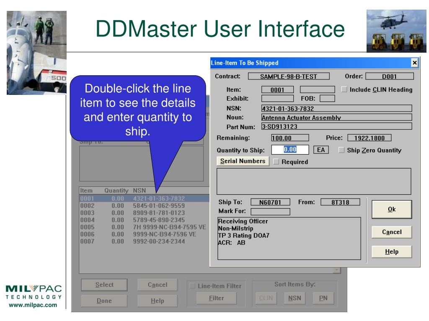This screenshot has height=321, width=429.
Task: Click Select in the background window
Action: [x=104, y=285]
